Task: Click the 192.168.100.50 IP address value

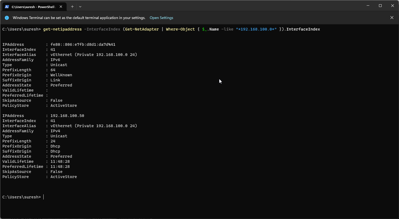Action: [67, 116]
